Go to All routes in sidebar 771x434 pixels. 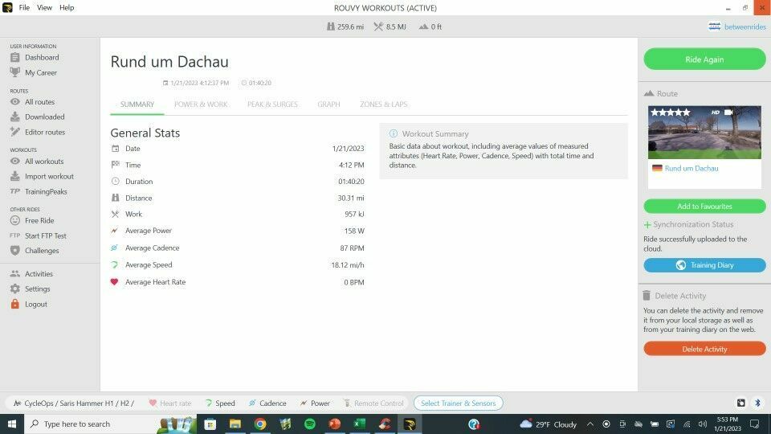39,102
